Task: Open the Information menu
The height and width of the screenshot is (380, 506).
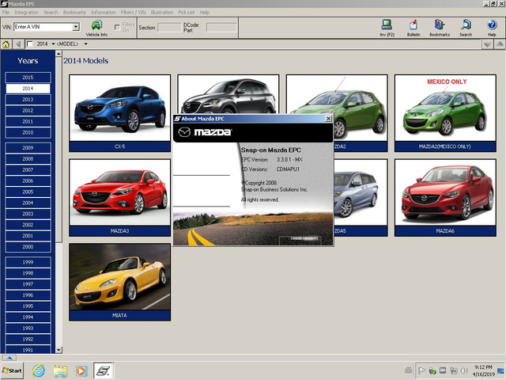Action: (104, 13)
